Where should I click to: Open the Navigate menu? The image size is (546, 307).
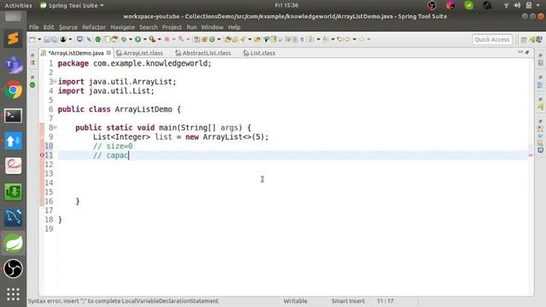click(x=123, y=27)
